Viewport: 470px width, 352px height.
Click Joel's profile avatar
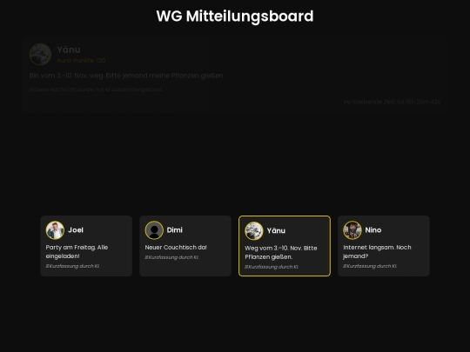[55, 230]
